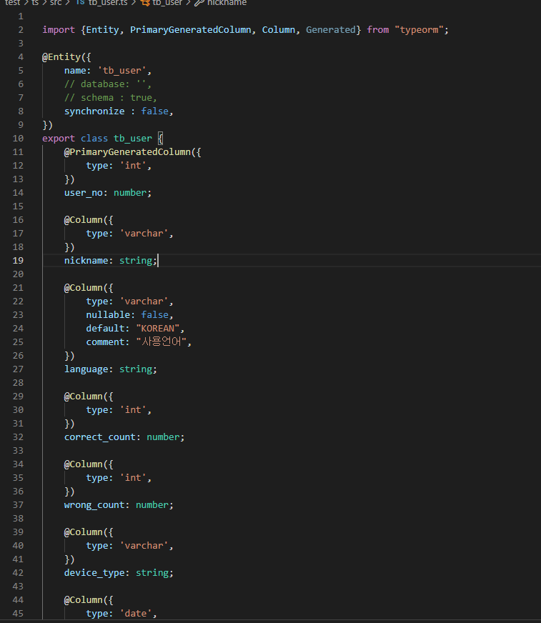Screen dimensions: 541x623
Task: Select tb_user.ts in the breadcrumb
Action: (109, 3)
